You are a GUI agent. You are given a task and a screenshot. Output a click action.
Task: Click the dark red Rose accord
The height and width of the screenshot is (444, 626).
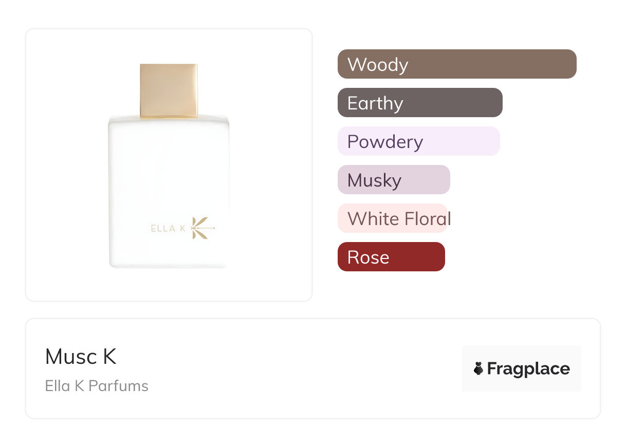coord(391,257)
